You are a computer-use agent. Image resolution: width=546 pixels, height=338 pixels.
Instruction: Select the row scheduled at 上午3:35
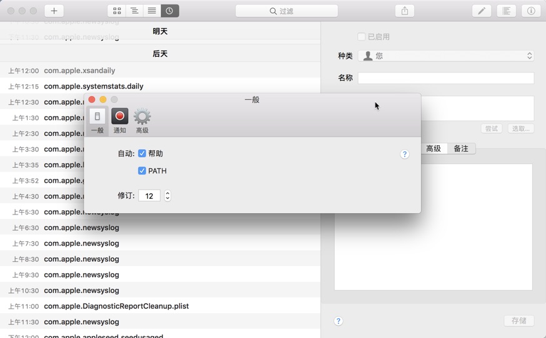click(42, 165)
